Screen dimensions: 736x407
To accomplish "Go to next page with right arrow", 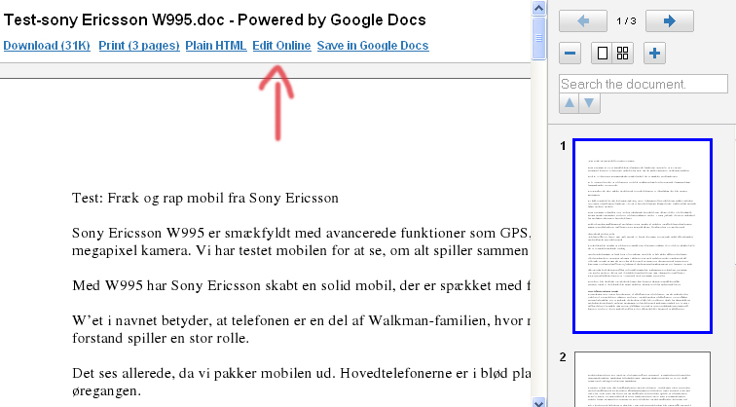I will click(670, 21).
